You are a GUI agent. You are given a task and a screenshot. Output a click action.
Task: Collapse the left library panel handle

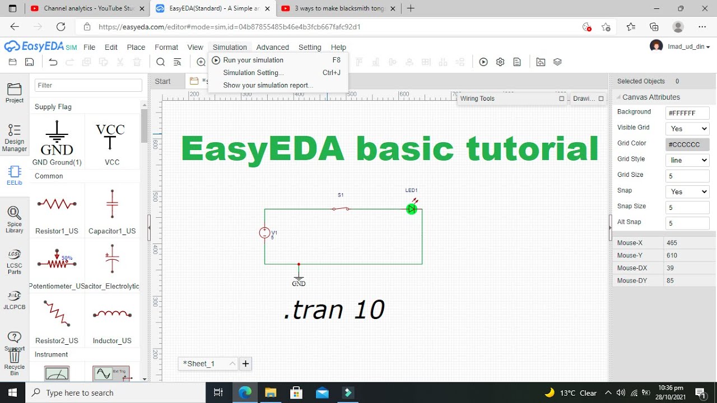[149, 228]
